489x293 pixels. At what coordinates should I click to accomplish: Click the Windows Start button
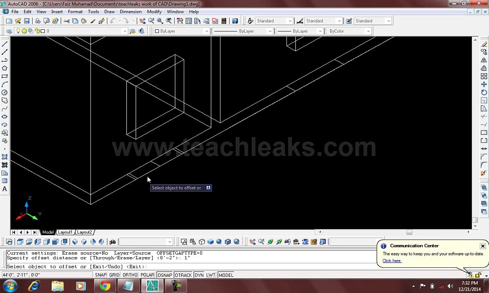[10, 286]
